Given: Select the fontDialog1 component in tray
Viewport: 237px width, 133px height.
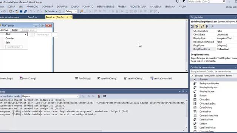Looking at the screenshot, I should pyautogui.click(x=83, y=78).
